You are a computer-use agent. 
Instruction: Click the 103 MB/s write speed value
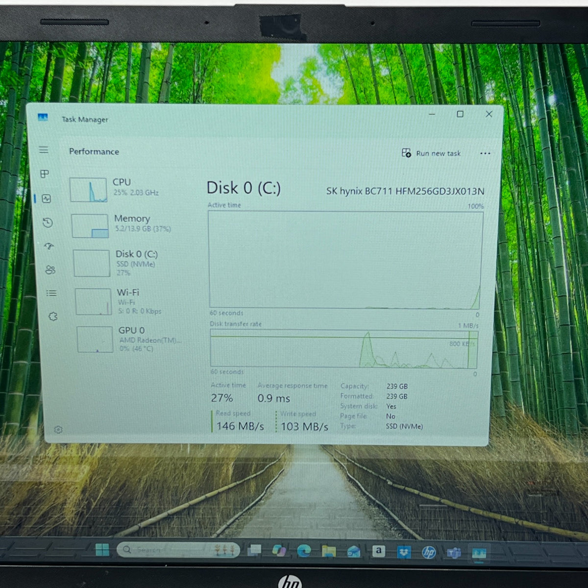click(x=304, y=427)
